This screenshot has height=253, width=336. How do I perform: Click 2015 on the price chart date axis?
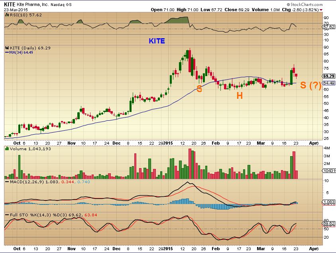[168, 143]
